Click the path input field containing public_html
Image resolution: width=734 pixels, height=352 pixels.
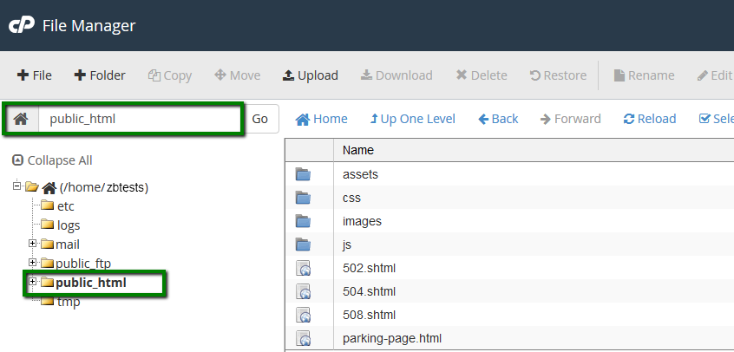139,119
